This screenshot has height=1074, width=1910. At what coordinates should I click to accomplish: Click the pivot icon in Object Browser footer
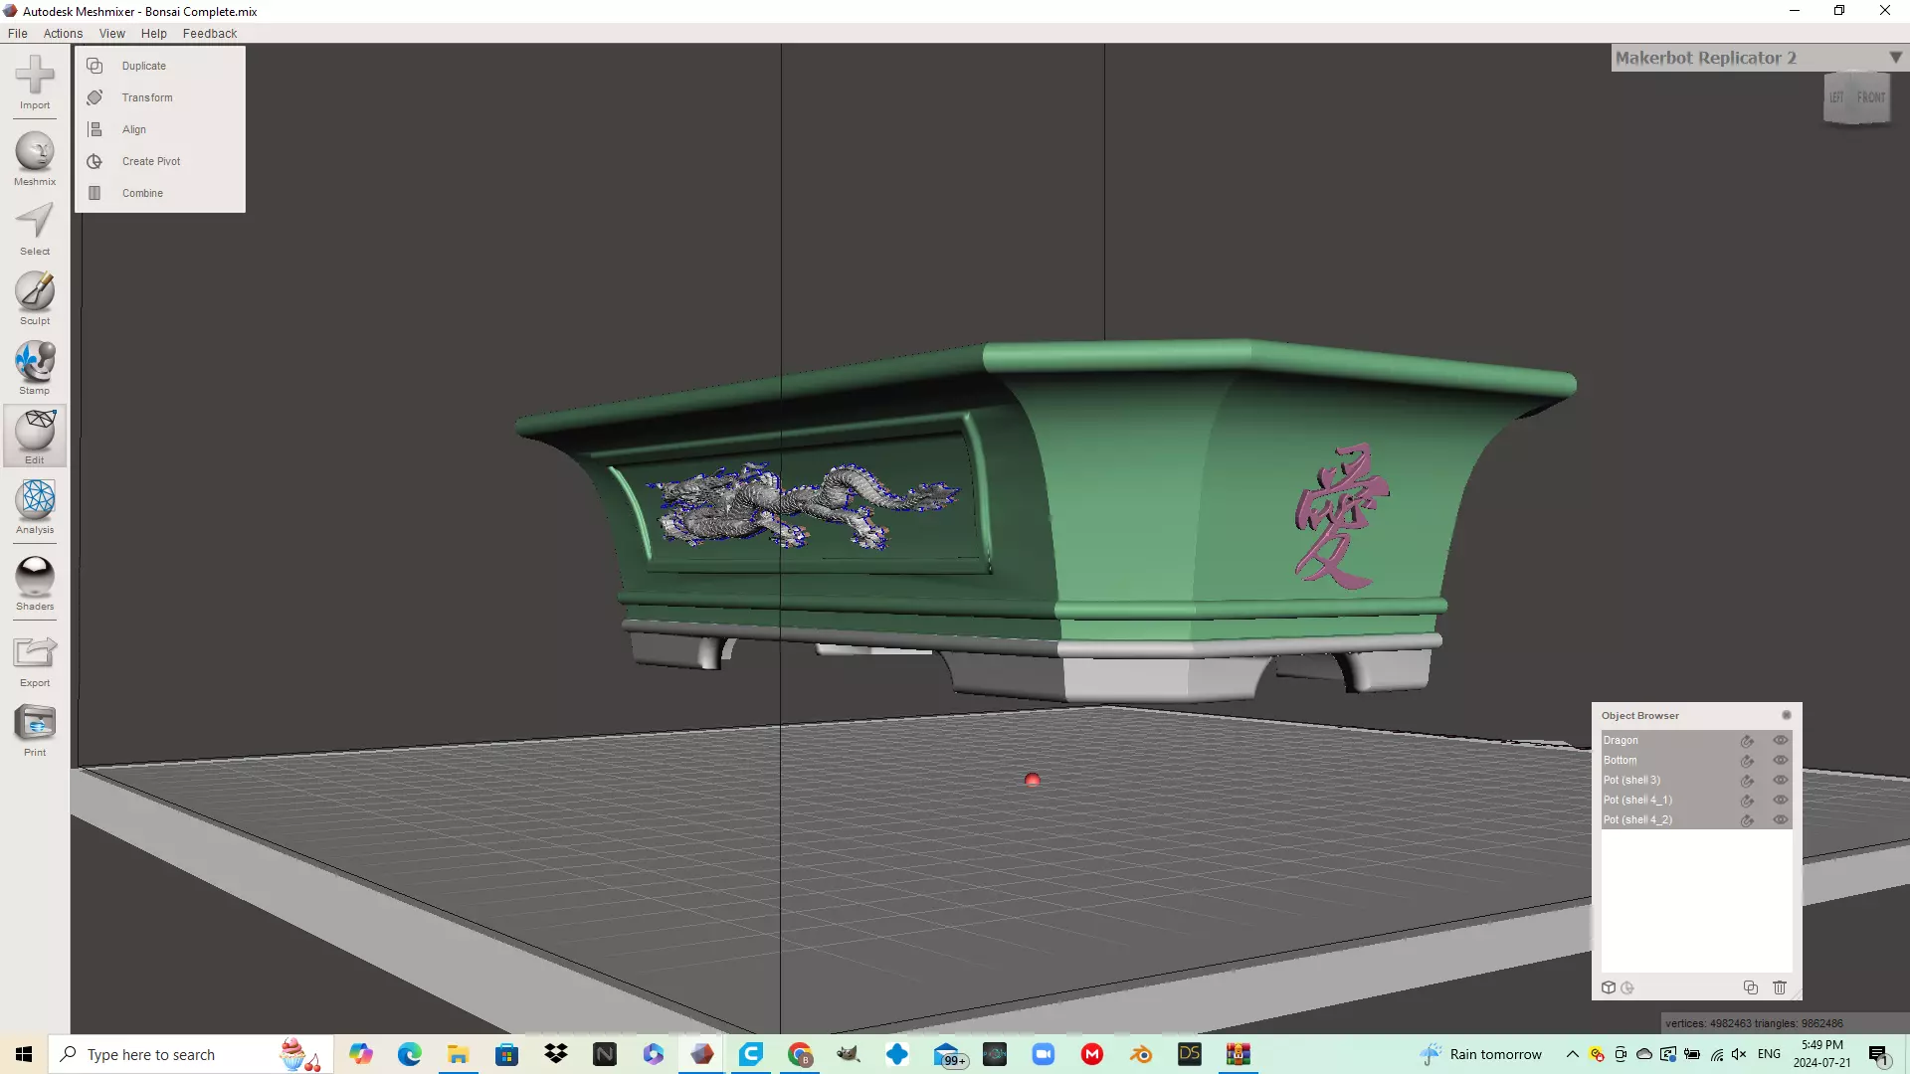(1627, 987)
